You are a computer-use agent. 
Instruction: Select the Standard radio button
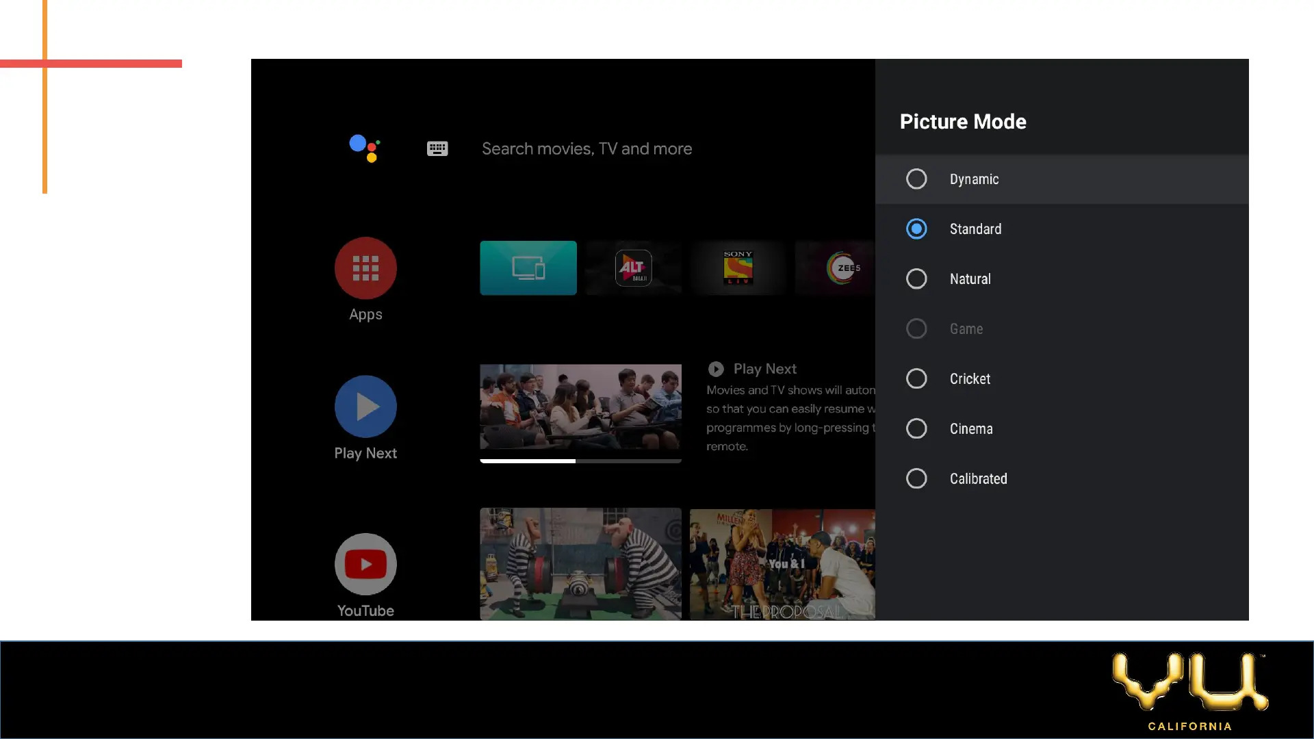[x=916, y=229]
